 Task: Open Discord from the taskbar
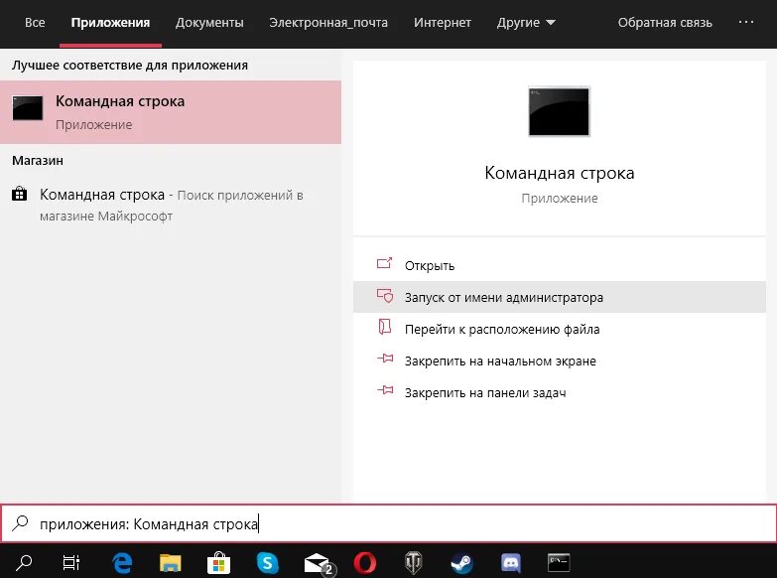pos(511,563)
